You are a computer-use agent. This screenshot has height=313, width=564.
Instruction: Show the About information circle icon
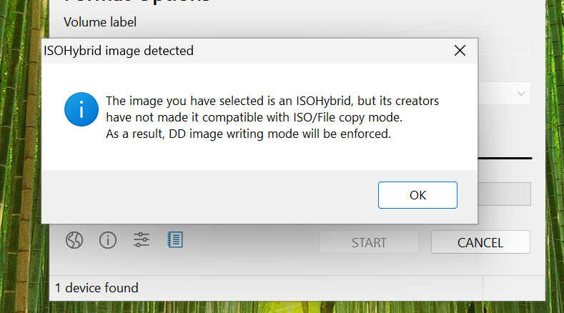pos(108,240)
